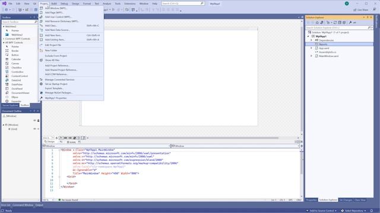Expand the MainWindow.xaml node
Viewport: 380px width, 213px height.
(x=312, y=56)
